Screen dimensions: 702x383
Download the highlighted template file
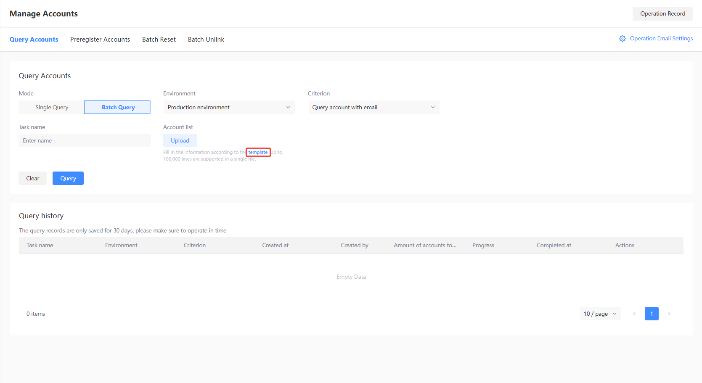click(x=258, y=152)
